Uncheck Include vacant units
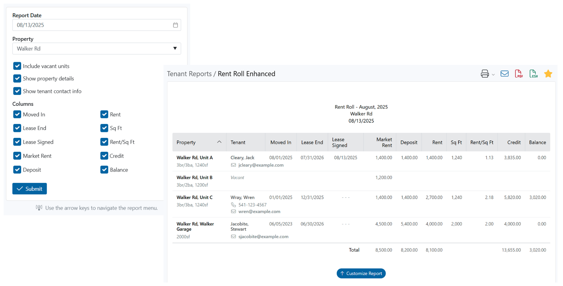 tap(17, 66)
